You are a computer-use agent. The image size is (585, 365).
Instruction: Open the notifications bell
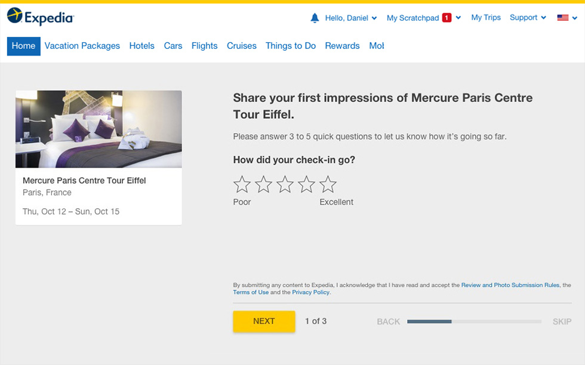(315, 18)
